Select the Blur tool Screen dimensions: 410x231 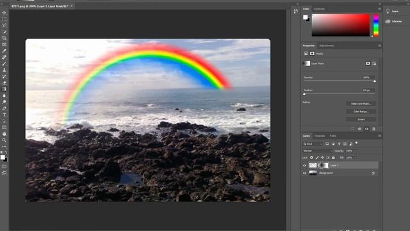pyautogui.click(x=4, y=96)
